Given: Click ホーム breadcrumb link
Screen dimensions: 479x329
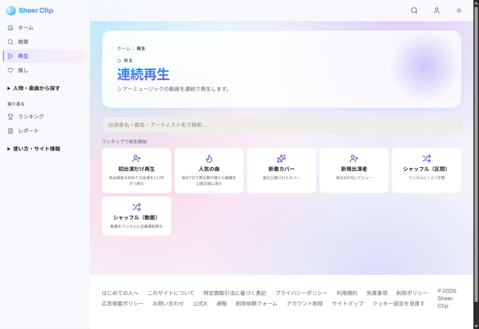Looking at the screenshot, I should point(124,48).
